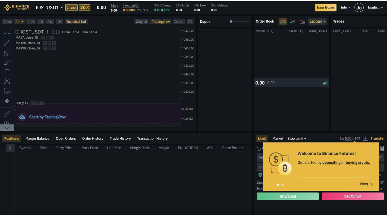The image size is (387, 215).
Task: Open the RSI (14) settings gear
Action: (37, 103)
